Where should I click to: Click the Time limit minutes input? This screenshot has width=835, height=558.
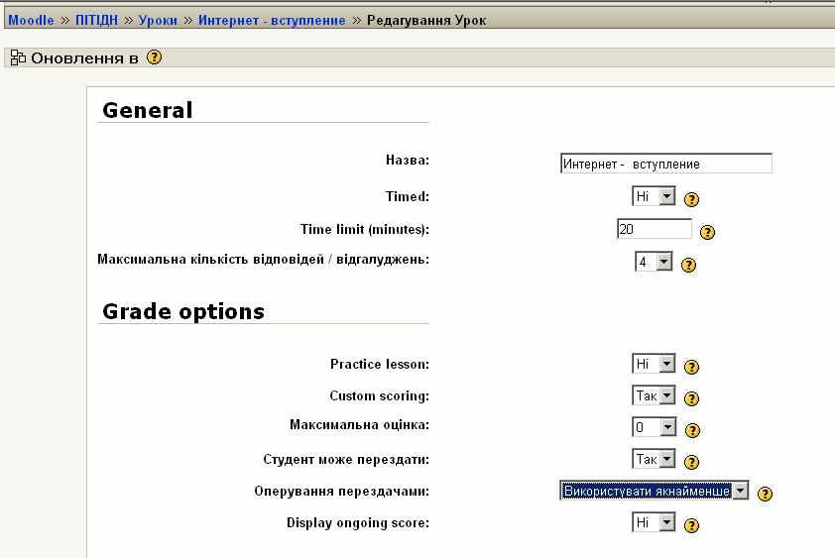pos(654,229)
